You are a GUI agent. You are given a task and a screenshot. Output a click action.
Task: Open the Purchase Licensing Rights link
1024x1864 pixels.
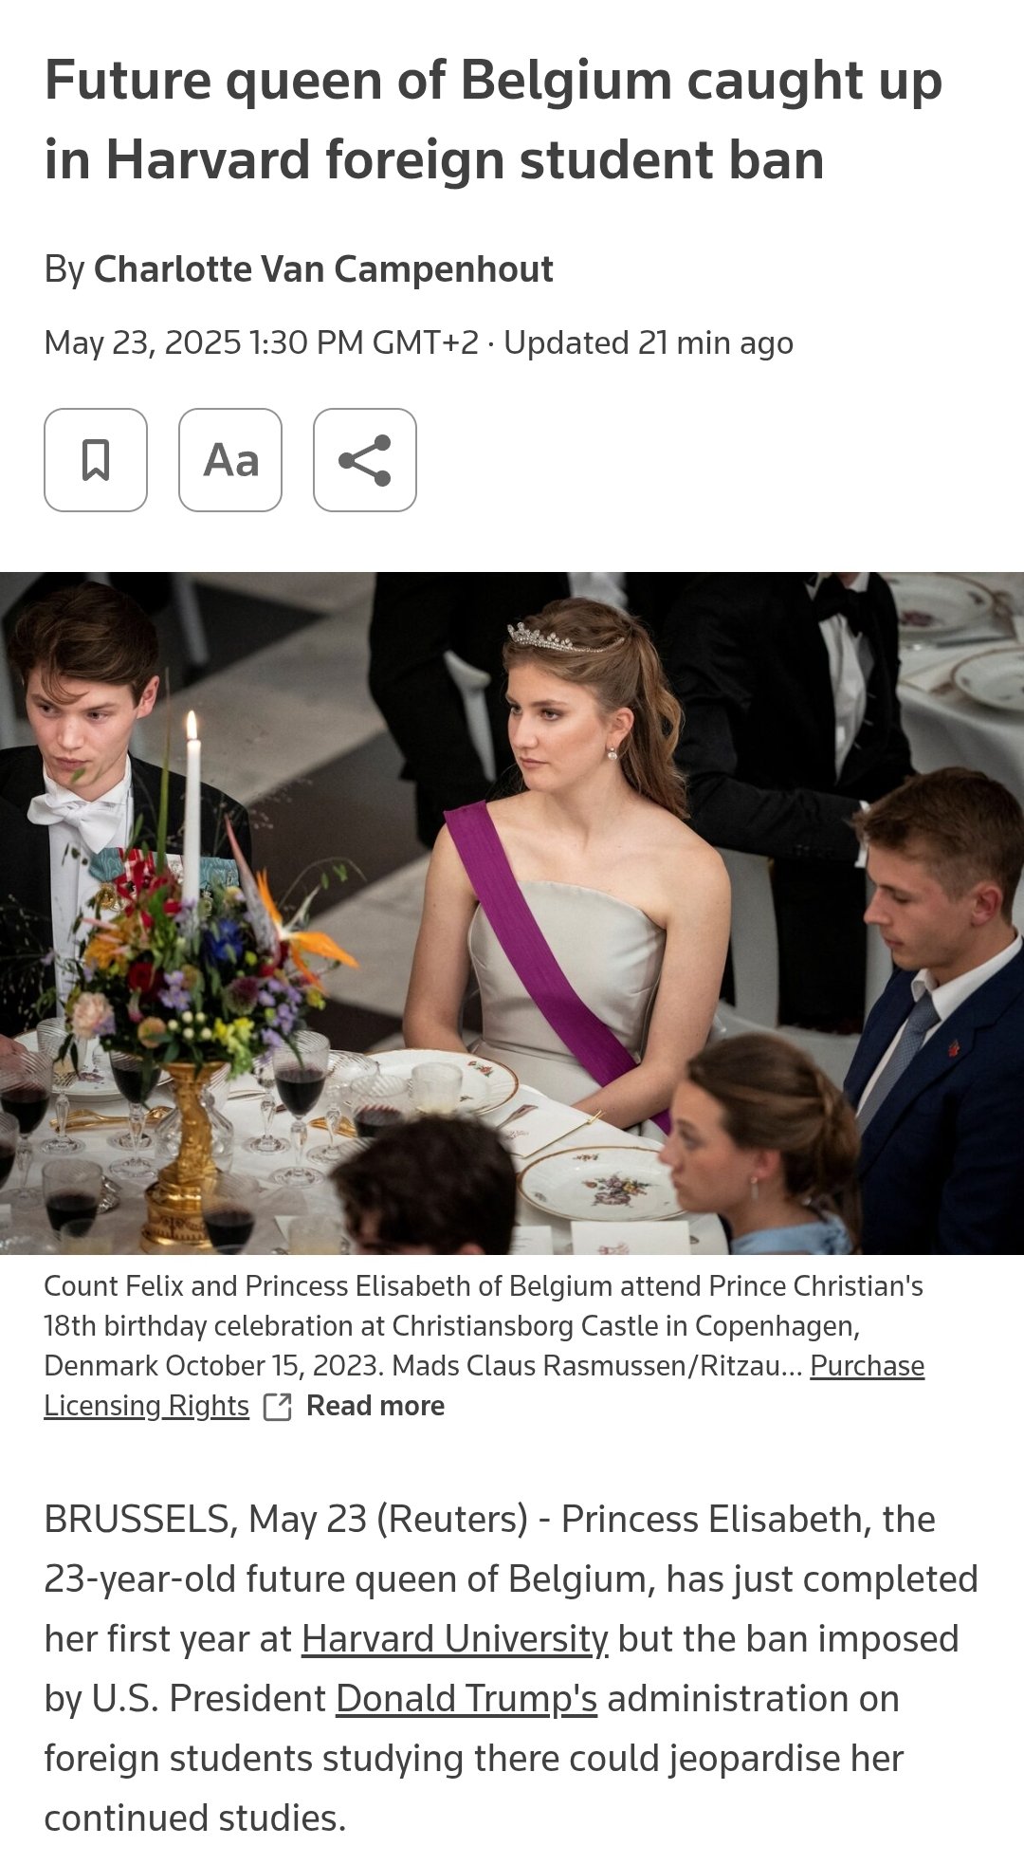484,1386
